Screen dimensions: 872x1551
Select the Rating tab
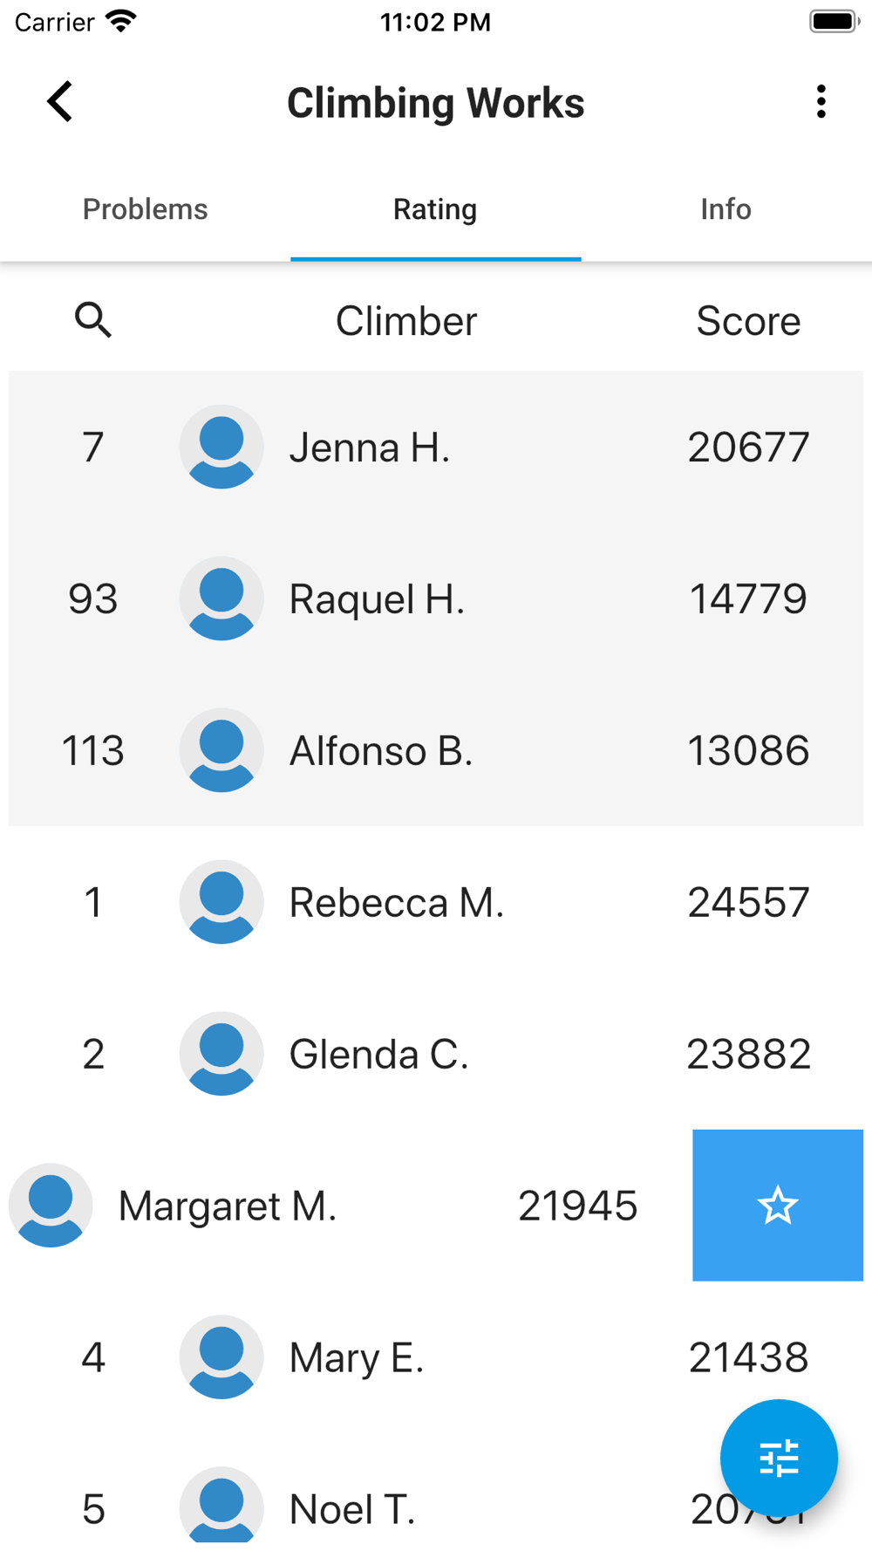point(435,209)
